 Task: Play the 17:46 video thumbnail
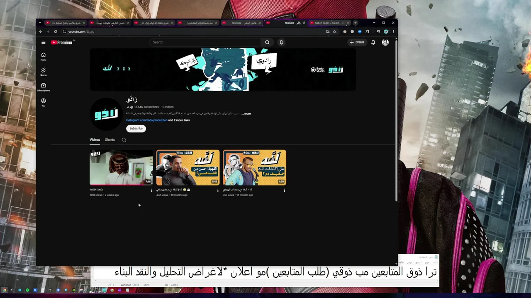121,168
